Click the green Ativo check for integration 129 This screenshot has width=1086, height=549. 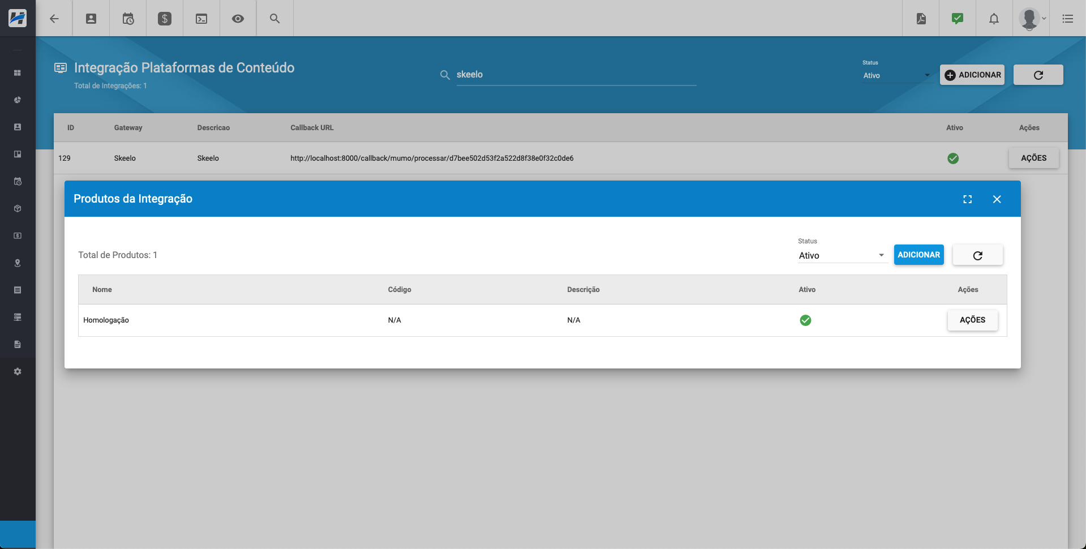(x=953, y=158)
